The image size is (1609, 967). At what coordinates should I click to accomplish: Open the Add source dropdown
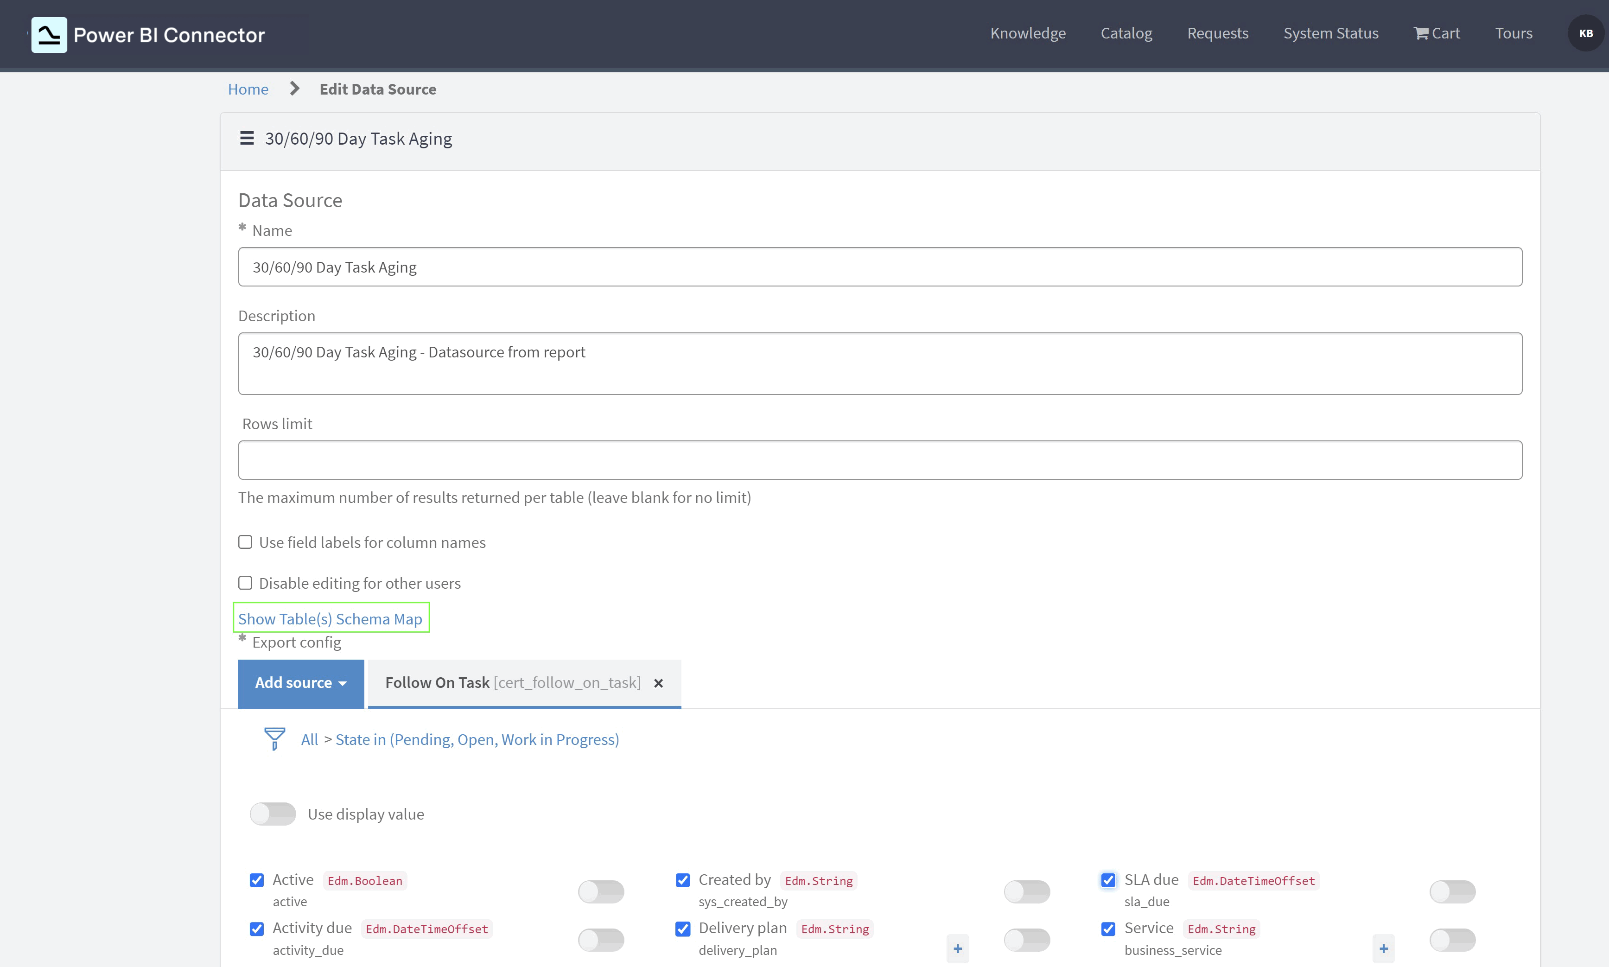coord(301,683)
